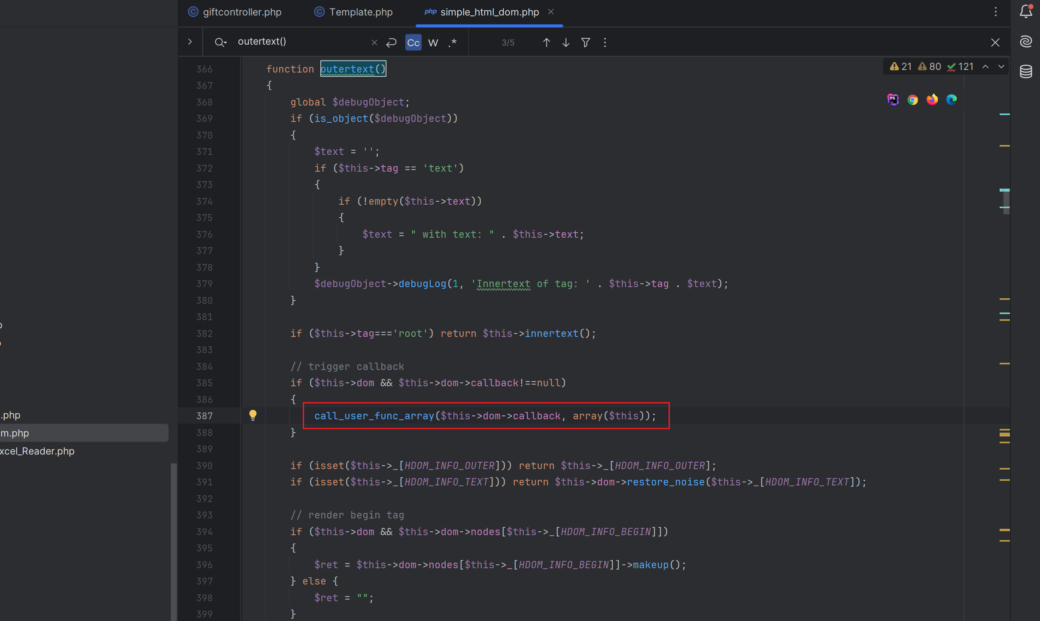Open the Database tool window

(x=1026, y=71)
